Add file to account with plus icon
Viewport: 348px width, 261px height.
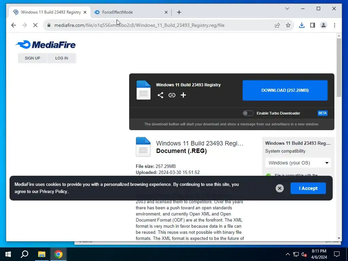click(183, 95)
